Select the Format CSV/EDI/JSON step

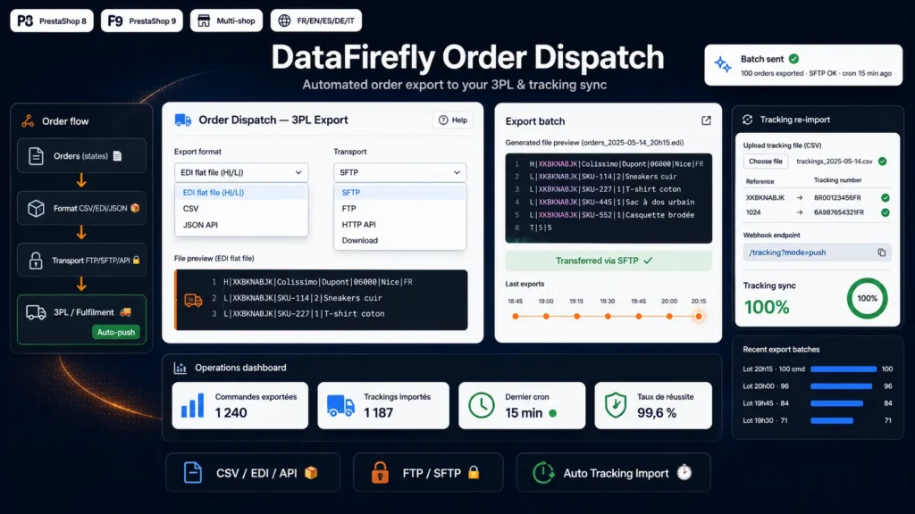coord(81,208)
